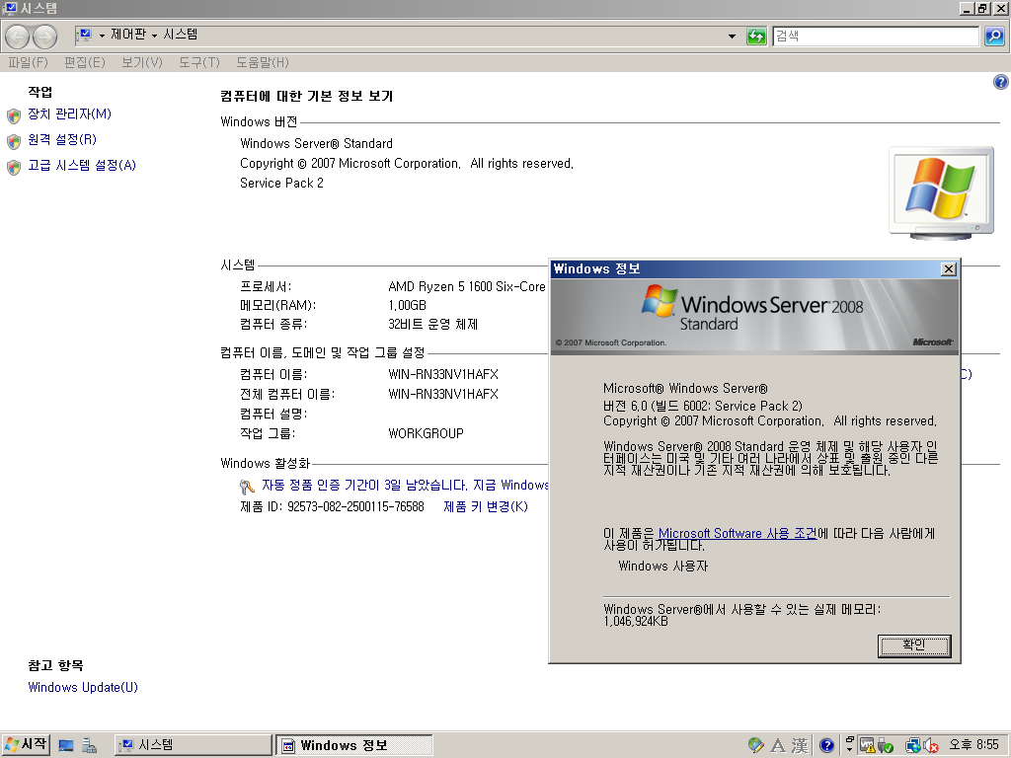Open 원격 설정(R) link

click(x=62, y=140)
